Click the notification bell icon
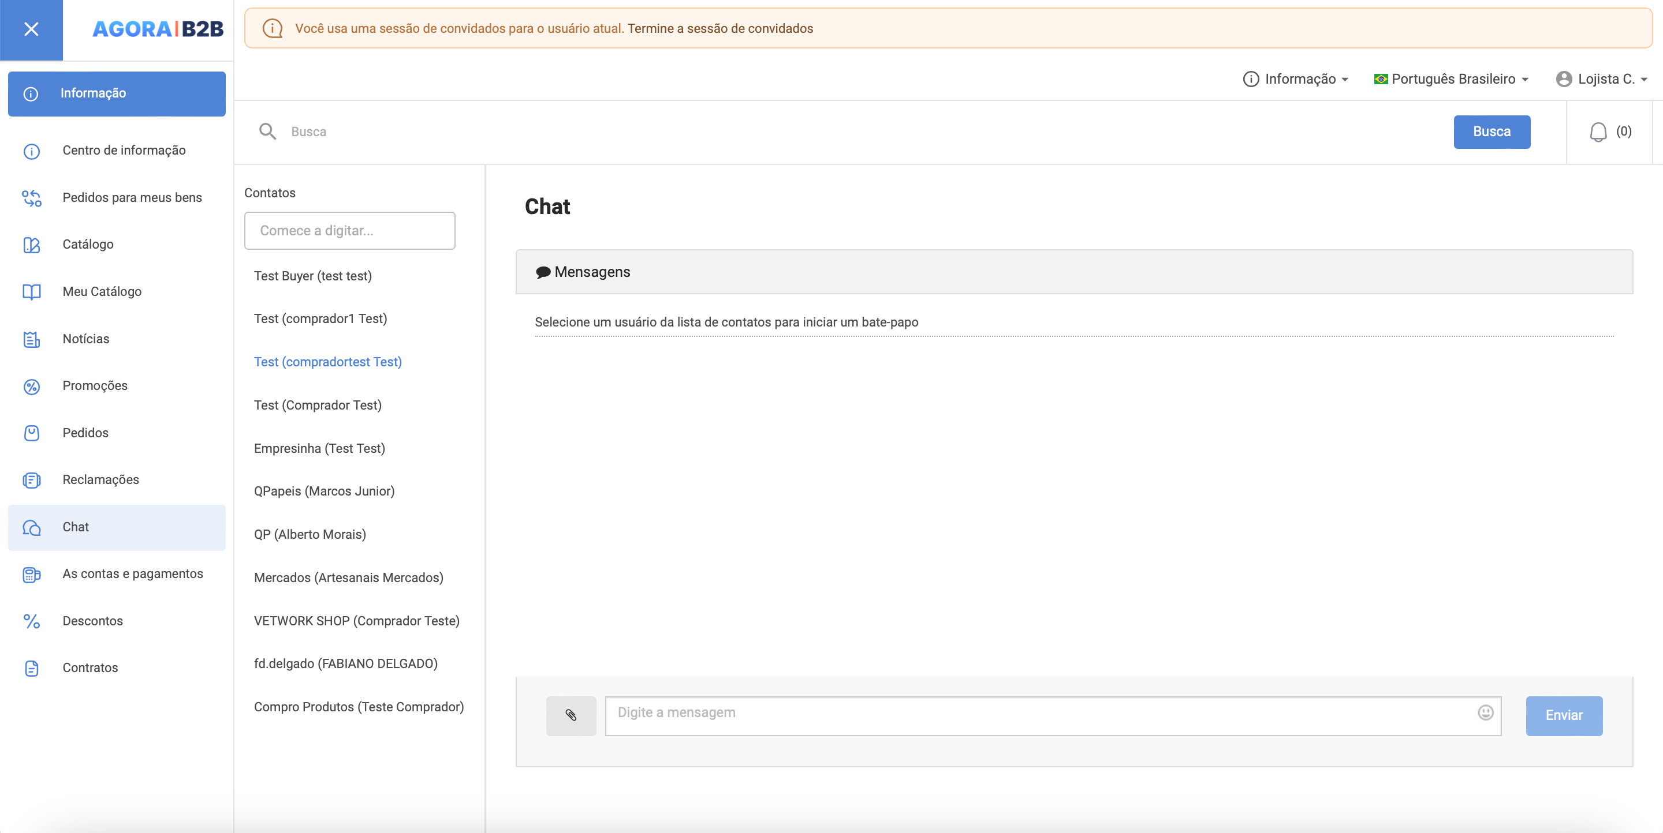Screen dimensions: 1663x833 click(1597, 132)
